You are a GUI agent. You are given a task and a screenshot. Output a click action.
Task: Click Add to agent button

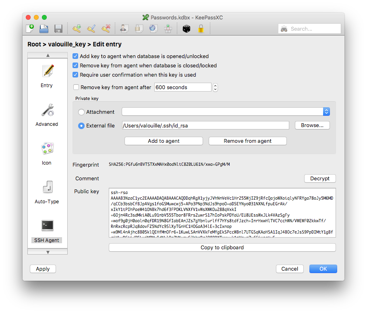tap(164, 141)
